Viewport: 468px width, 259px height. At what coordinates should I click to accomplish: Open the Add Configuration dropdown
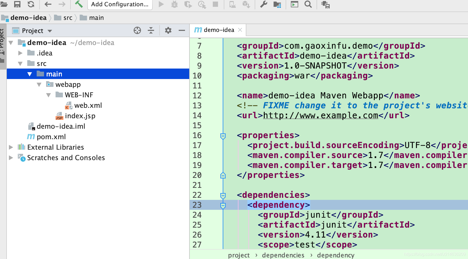[120, 4]
